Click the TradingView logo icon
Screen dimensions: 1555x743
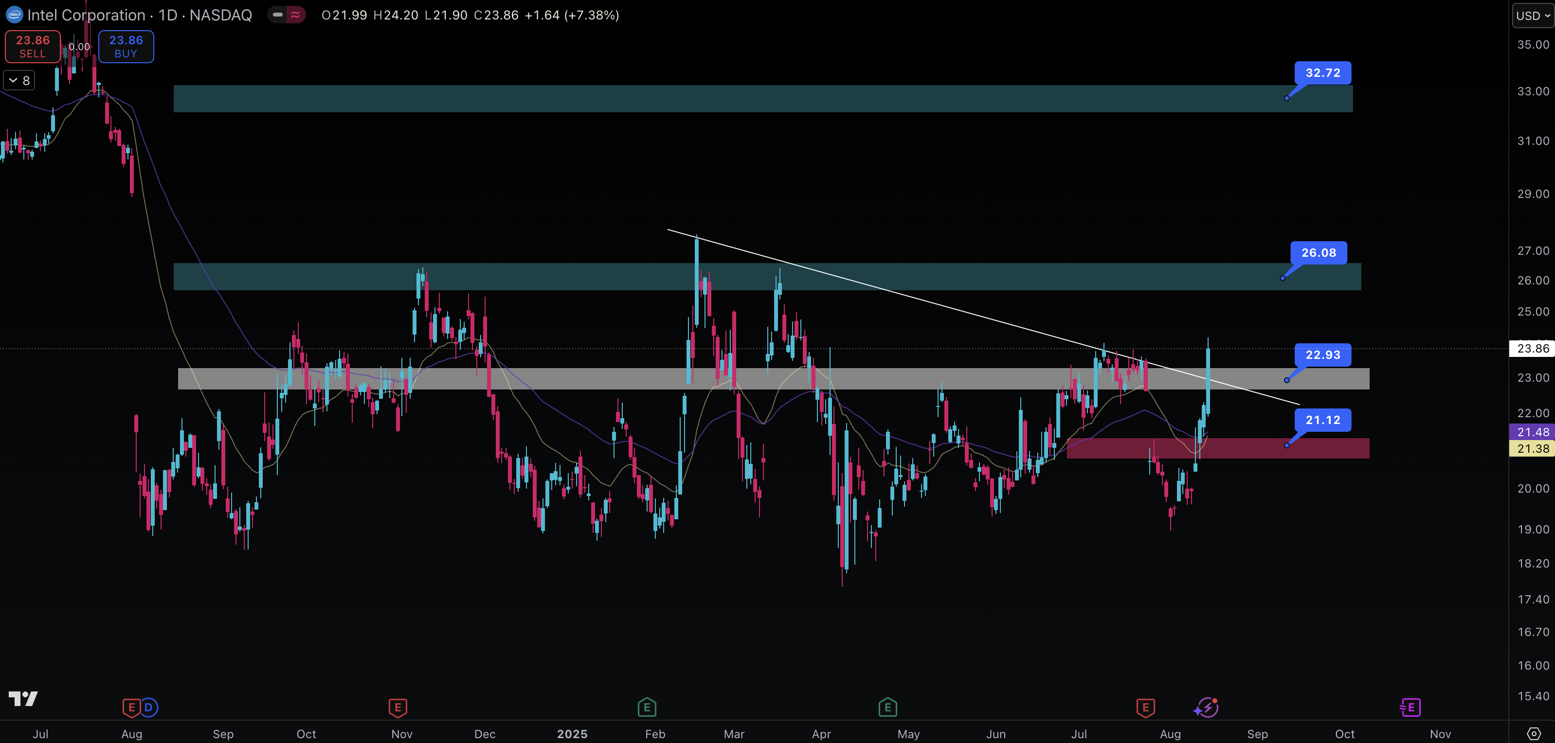[x=23, y=698]
